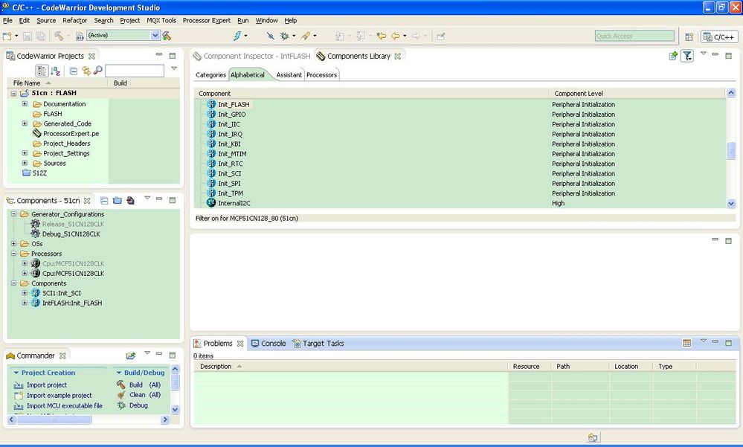743x447 pixels.
Task: Select SCI1:Init_SCI in Components tree
Action: (x=62, y=294)
